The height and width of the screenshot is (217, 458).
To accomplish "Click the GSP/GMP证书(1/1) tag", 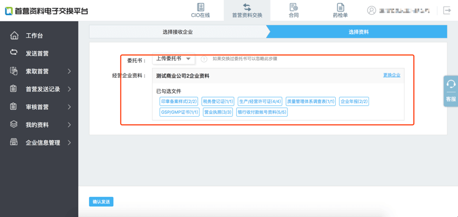I will [179, 112].
